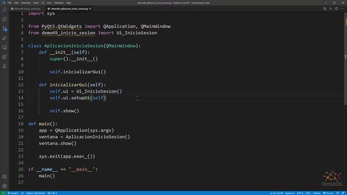Open editor More Actions ellipsis
The width and height of the screenshot is (347, 195).
342,9
